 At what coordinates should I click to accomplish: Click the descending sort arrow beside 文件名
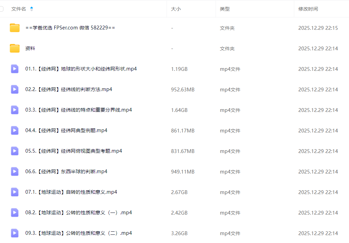tap(31, 10)
